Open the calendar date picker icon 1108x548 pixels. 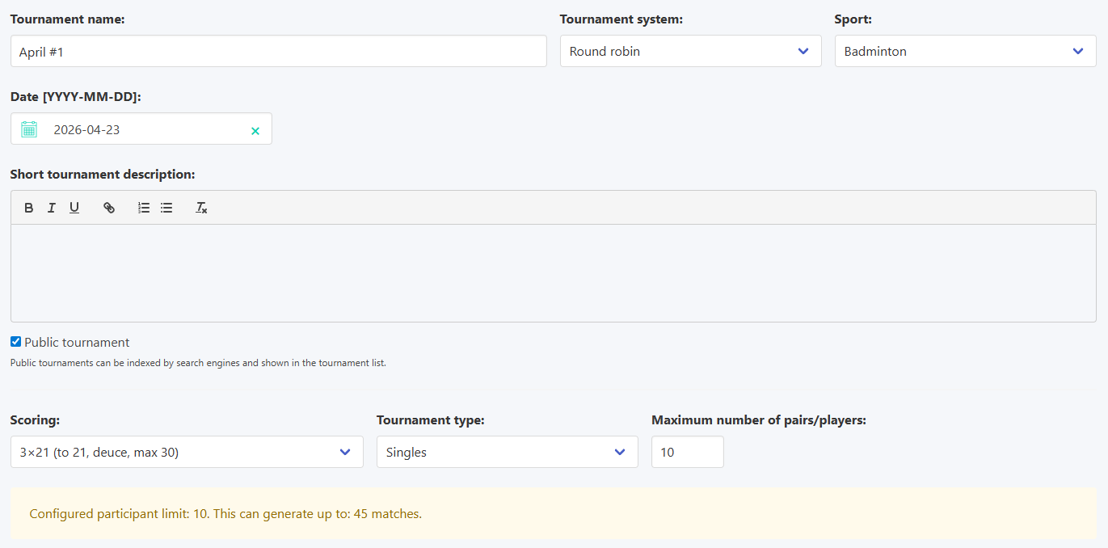click(29, 129)
